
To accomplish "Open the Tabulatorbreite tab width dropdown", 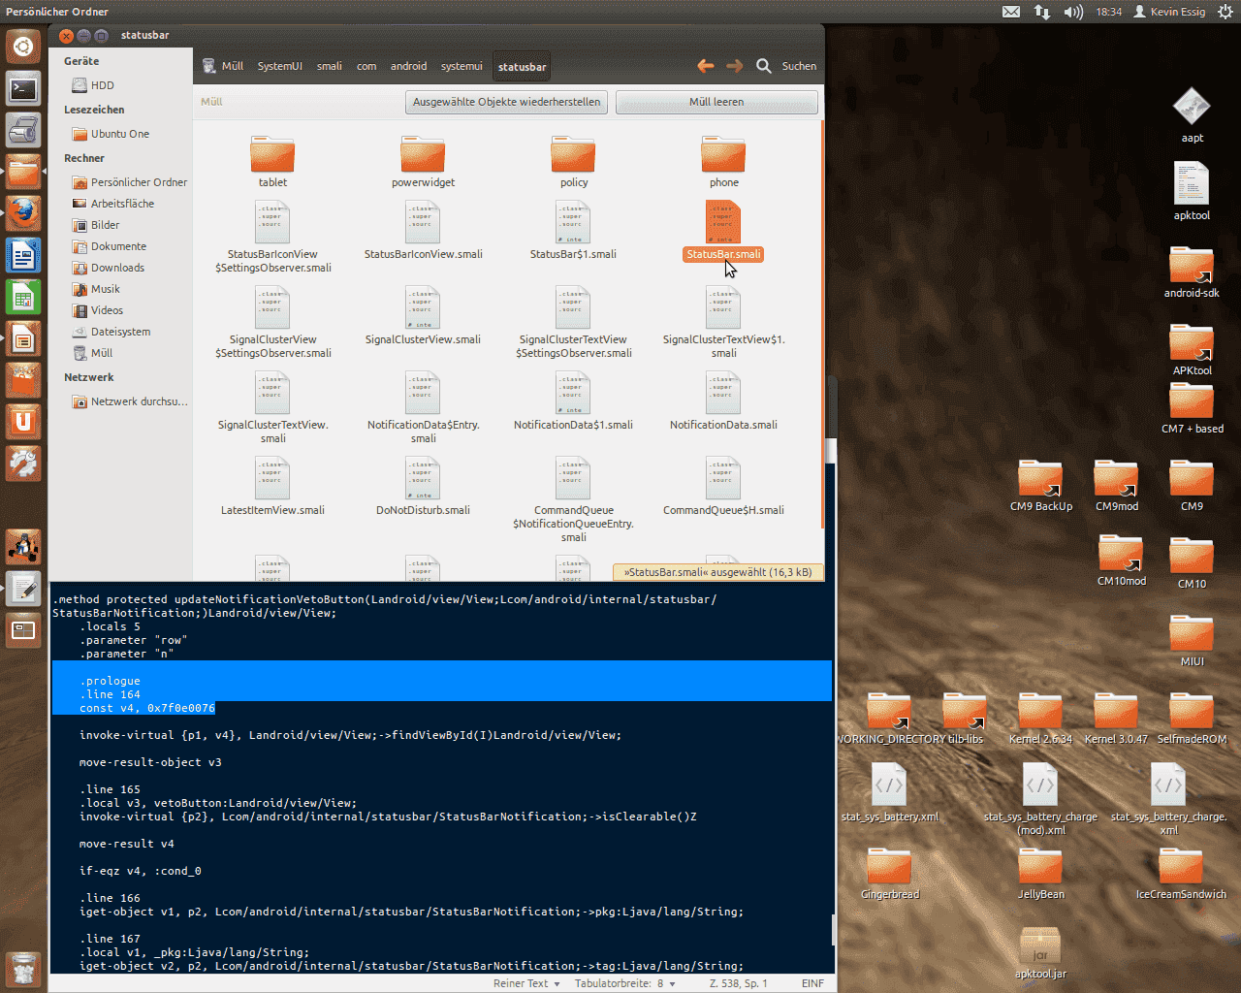I will click(x=625, y=983).
